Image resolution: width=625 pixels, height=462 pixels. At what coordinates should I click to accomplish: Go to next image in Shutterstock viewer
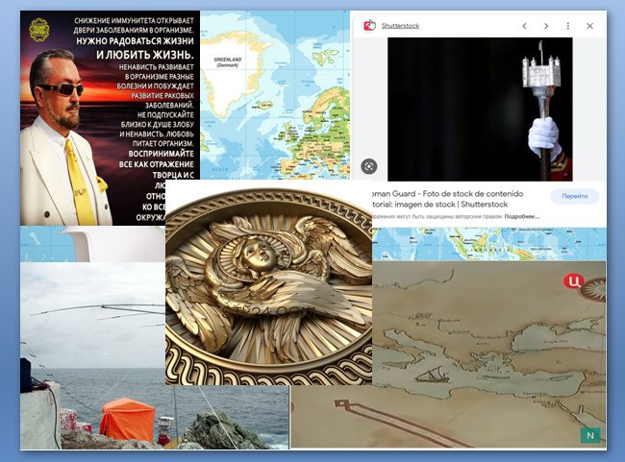point(546,26)
